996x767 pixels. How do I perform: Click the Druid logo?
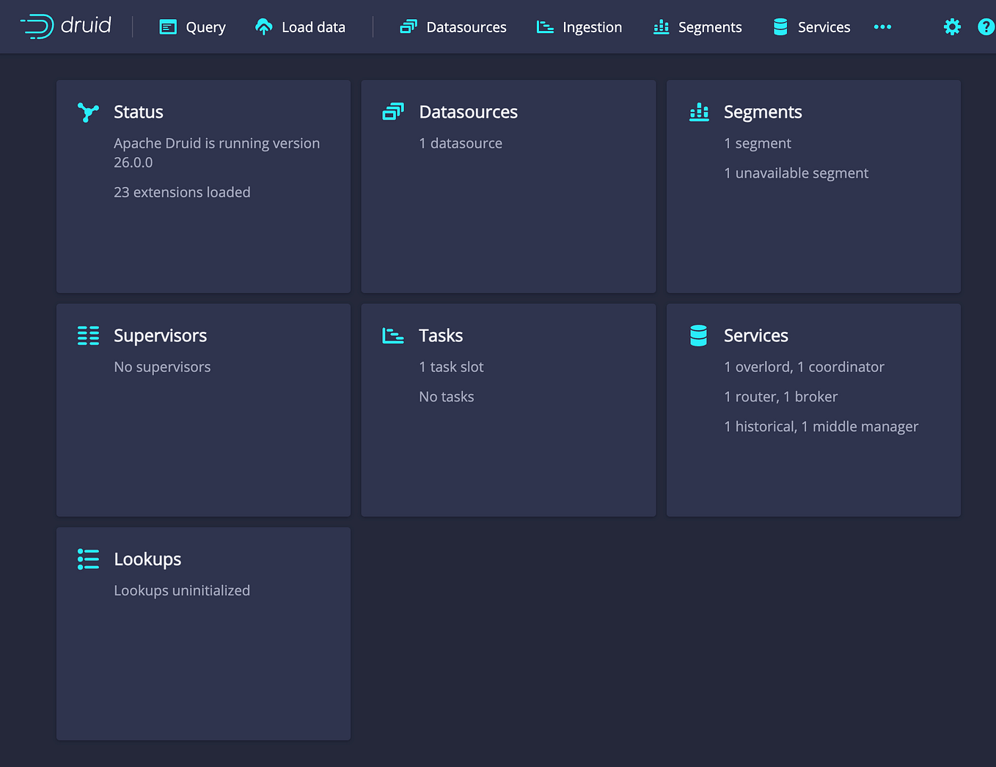66,26
